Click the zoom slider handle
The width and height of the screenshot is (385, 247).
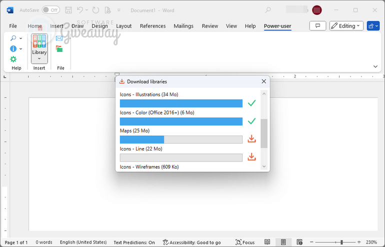[341, 242]
